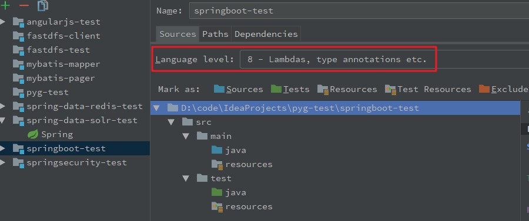Mark as Tests

pyautogui.click(x=290, y=89)
